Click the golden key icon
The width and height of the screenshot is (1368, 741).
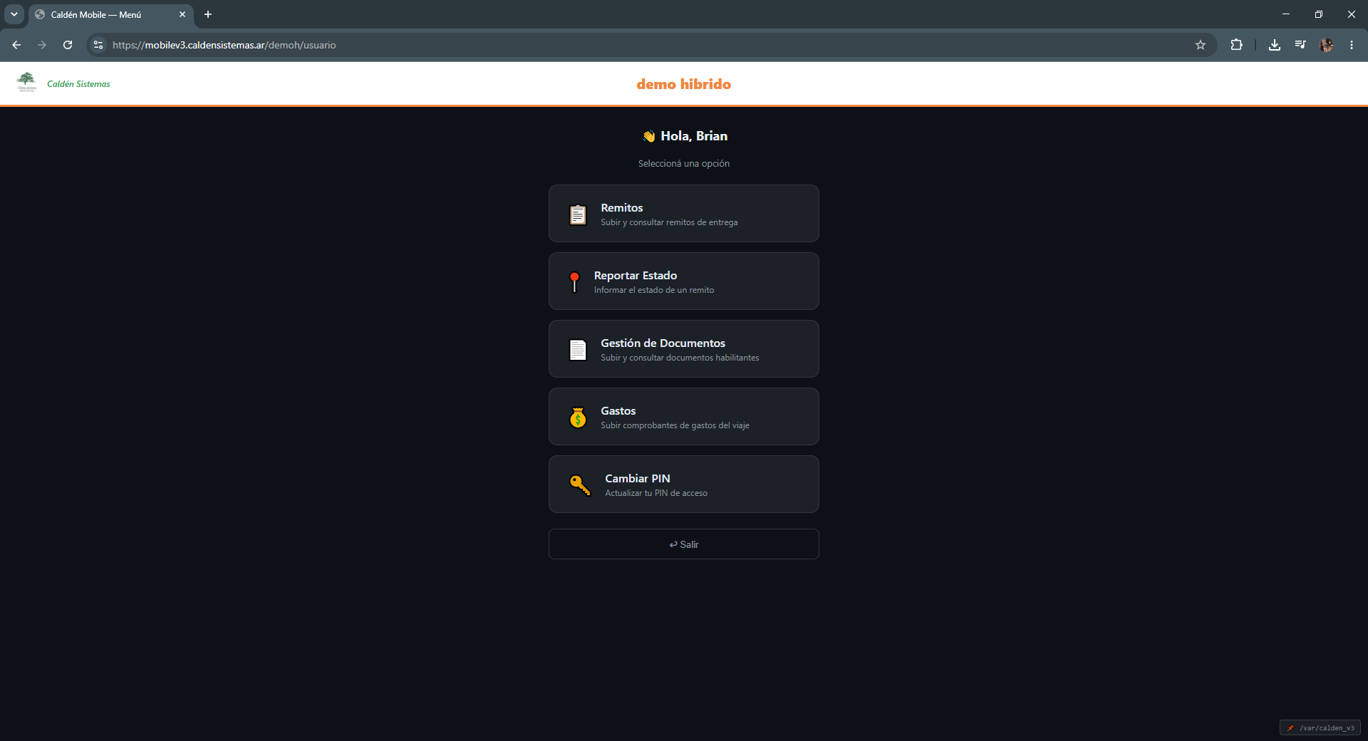coord(580,485)
